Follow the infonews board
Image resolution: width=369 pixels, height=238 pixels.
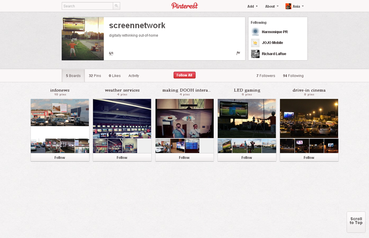pos(60,157)
